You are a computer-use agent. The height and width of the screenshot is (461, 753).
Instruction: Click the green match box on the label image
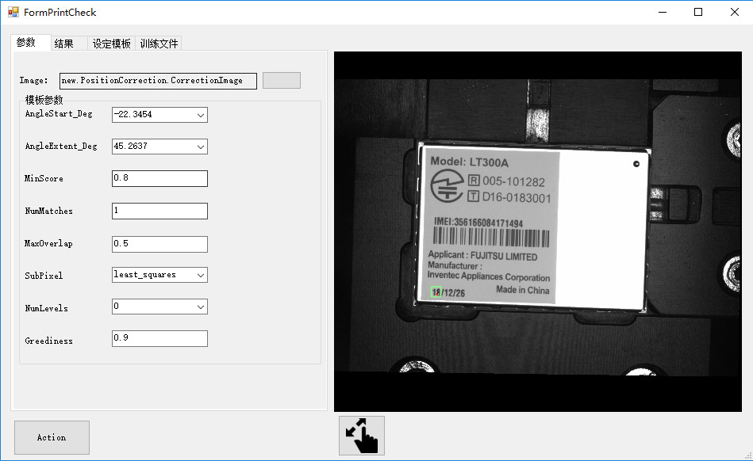[436, 291]
